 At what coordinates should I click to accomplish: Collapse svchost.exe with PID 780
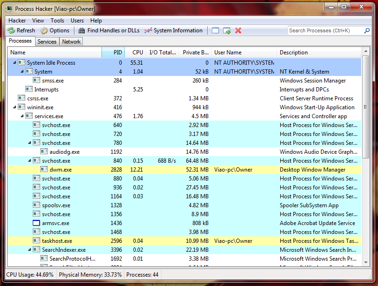click(x=29, y=143)
